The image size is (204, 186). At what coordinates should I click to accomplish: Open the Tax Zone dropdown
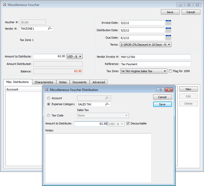[144, 71]
